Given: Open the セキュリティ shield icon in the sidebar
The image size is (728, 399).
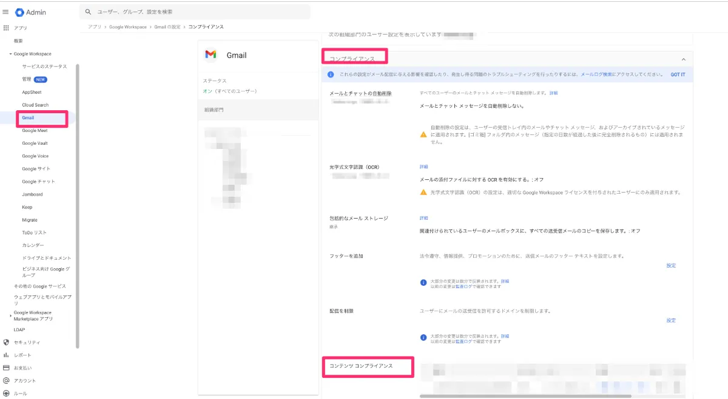Looking at the screenshot, I should (x=6, y=342).
